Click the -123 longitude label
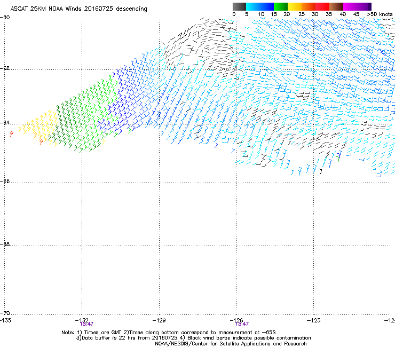The width and height of the screenshot is (395, 347). click(x=314, y=320)
